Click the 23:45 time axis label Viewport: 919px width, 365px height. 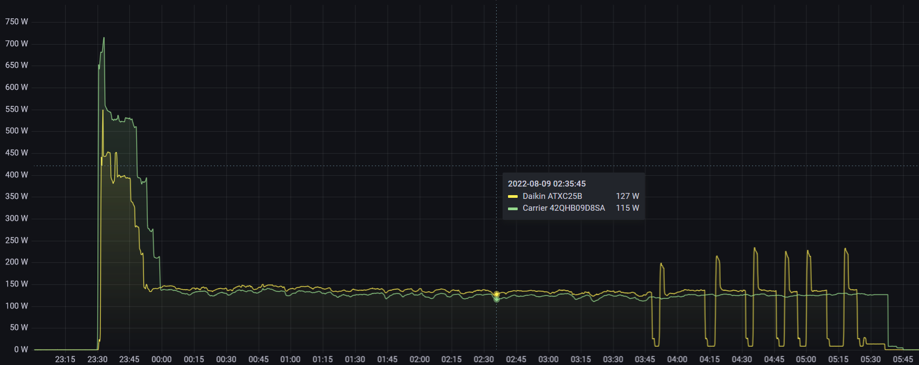[129, 359]
